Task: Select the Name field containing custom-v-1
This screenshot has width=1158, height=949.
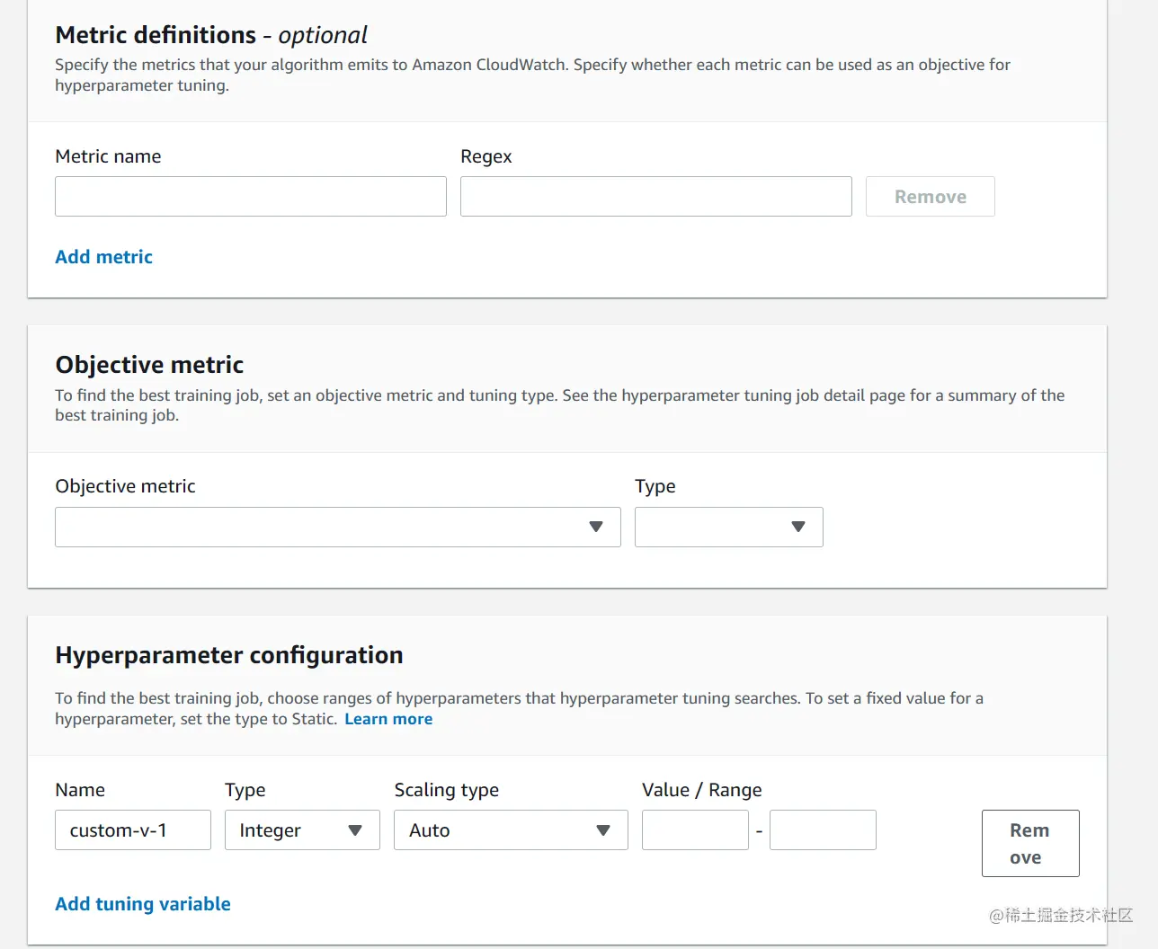Action: 132,830
